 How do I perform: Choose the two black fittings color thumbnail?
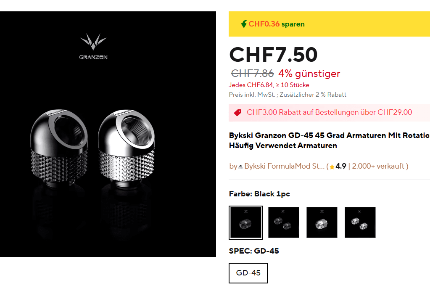(x=284, y=222)
